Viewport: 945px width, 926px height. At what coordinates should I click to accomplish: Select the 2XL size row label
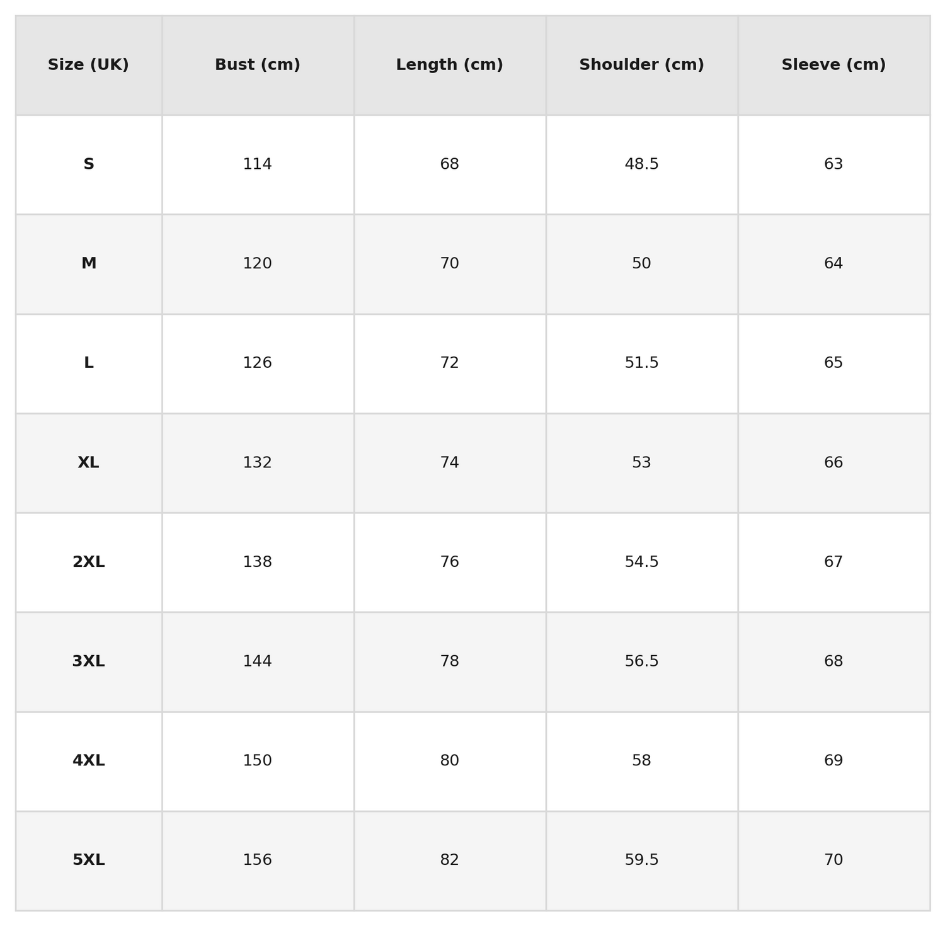89,562
